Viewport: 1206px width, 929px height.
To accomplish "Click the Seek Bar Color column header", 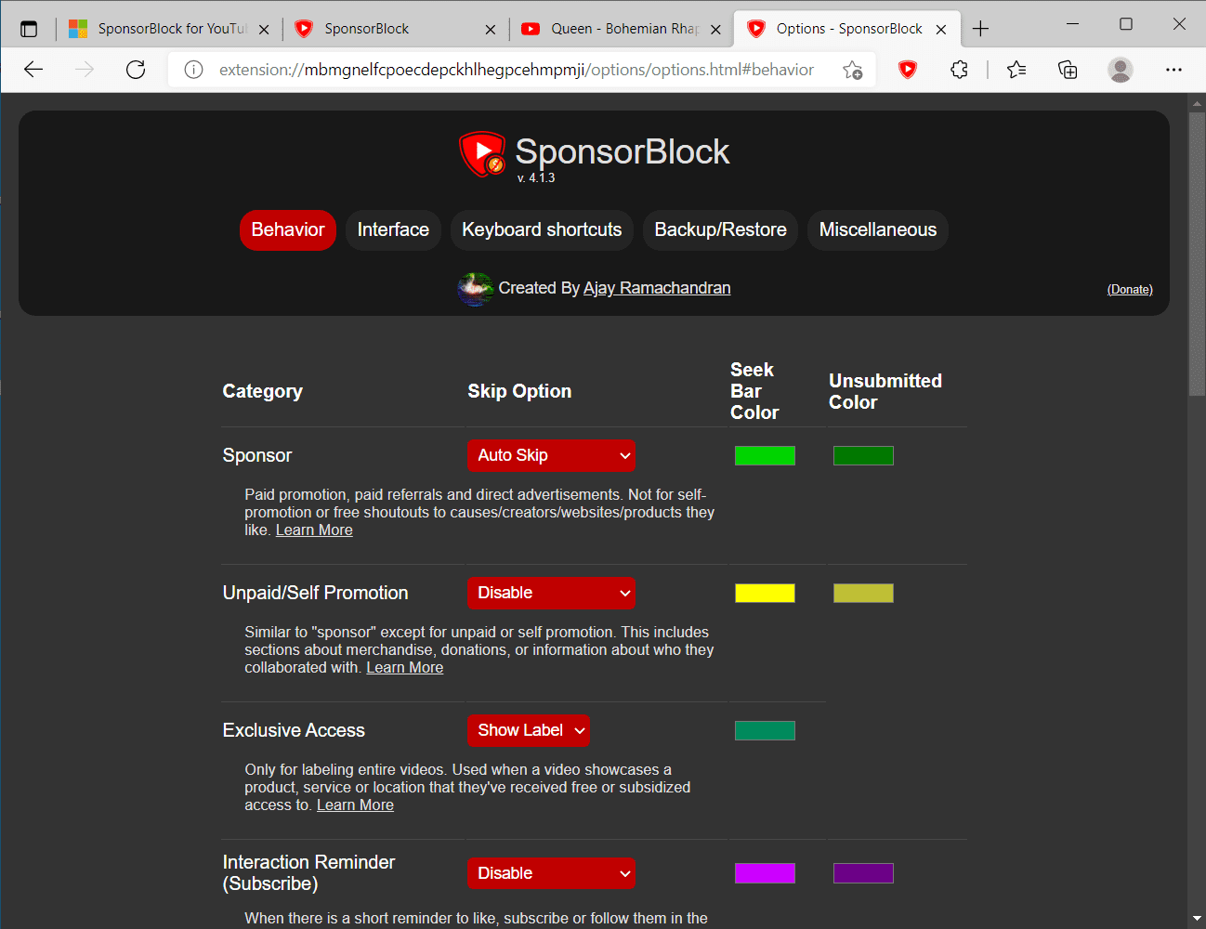I will point(754,391).
